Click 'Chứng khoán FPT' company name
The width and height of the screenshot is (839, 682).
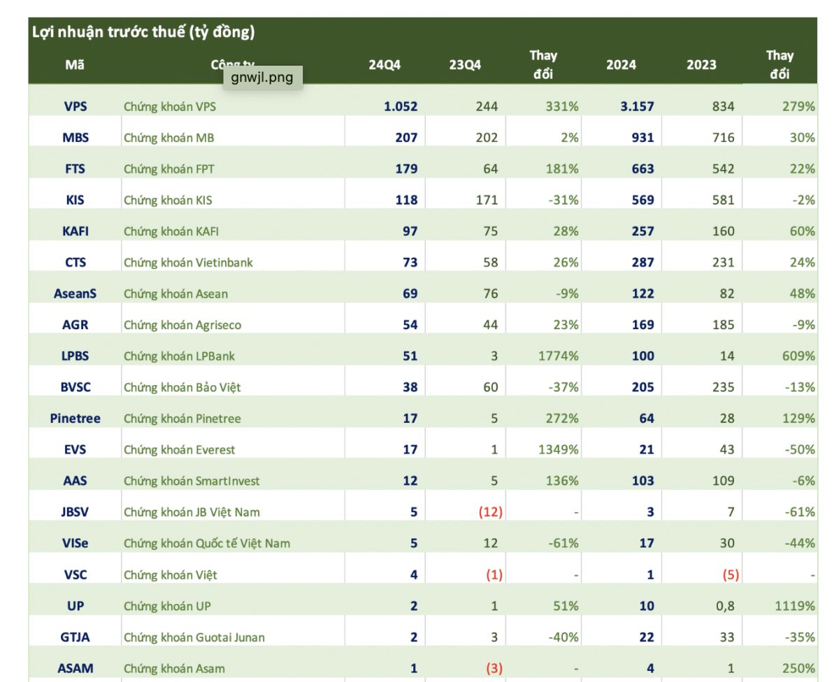168,168
